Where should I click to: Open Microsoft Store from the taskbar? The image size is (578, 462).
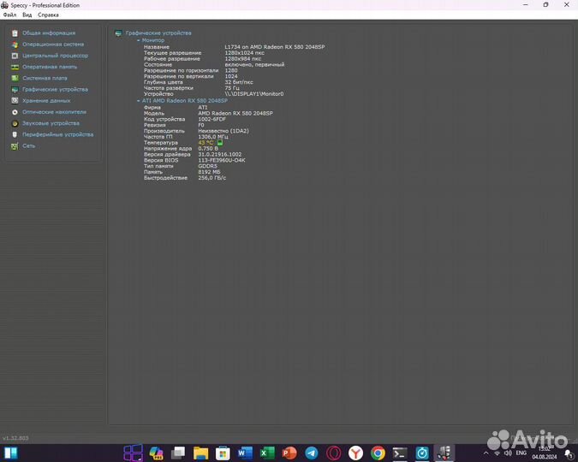223,453
